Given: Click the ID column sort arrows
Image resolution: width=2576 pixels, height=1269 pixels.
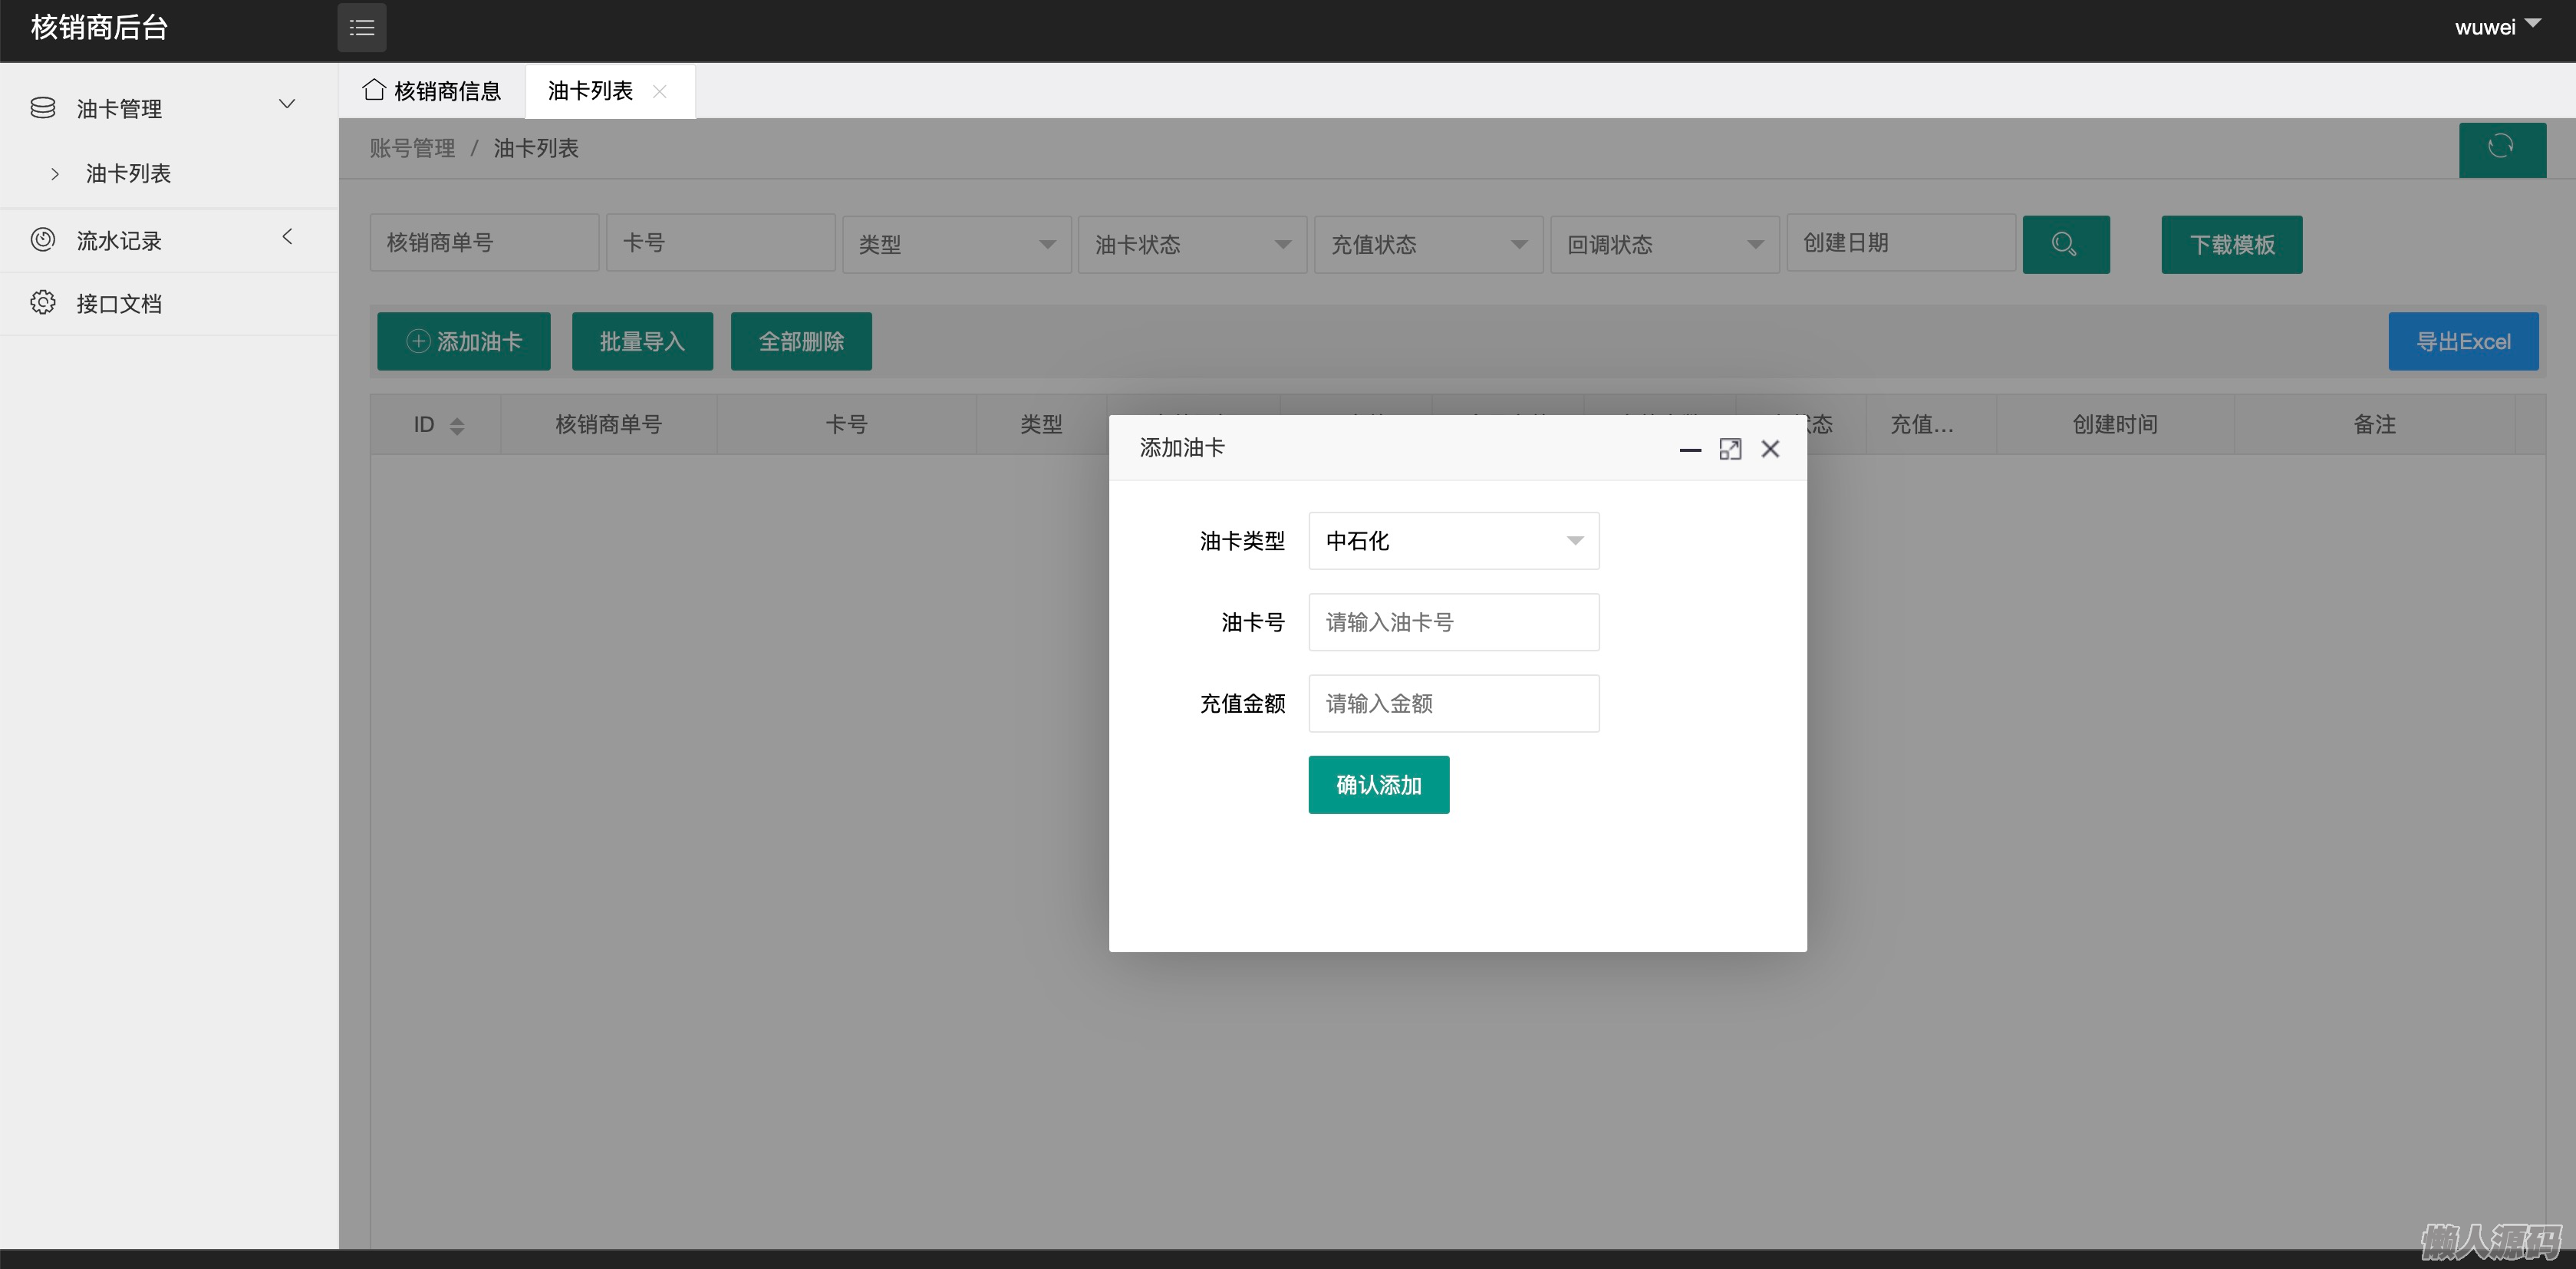Looking at the screenshot, I should point(457,426).
